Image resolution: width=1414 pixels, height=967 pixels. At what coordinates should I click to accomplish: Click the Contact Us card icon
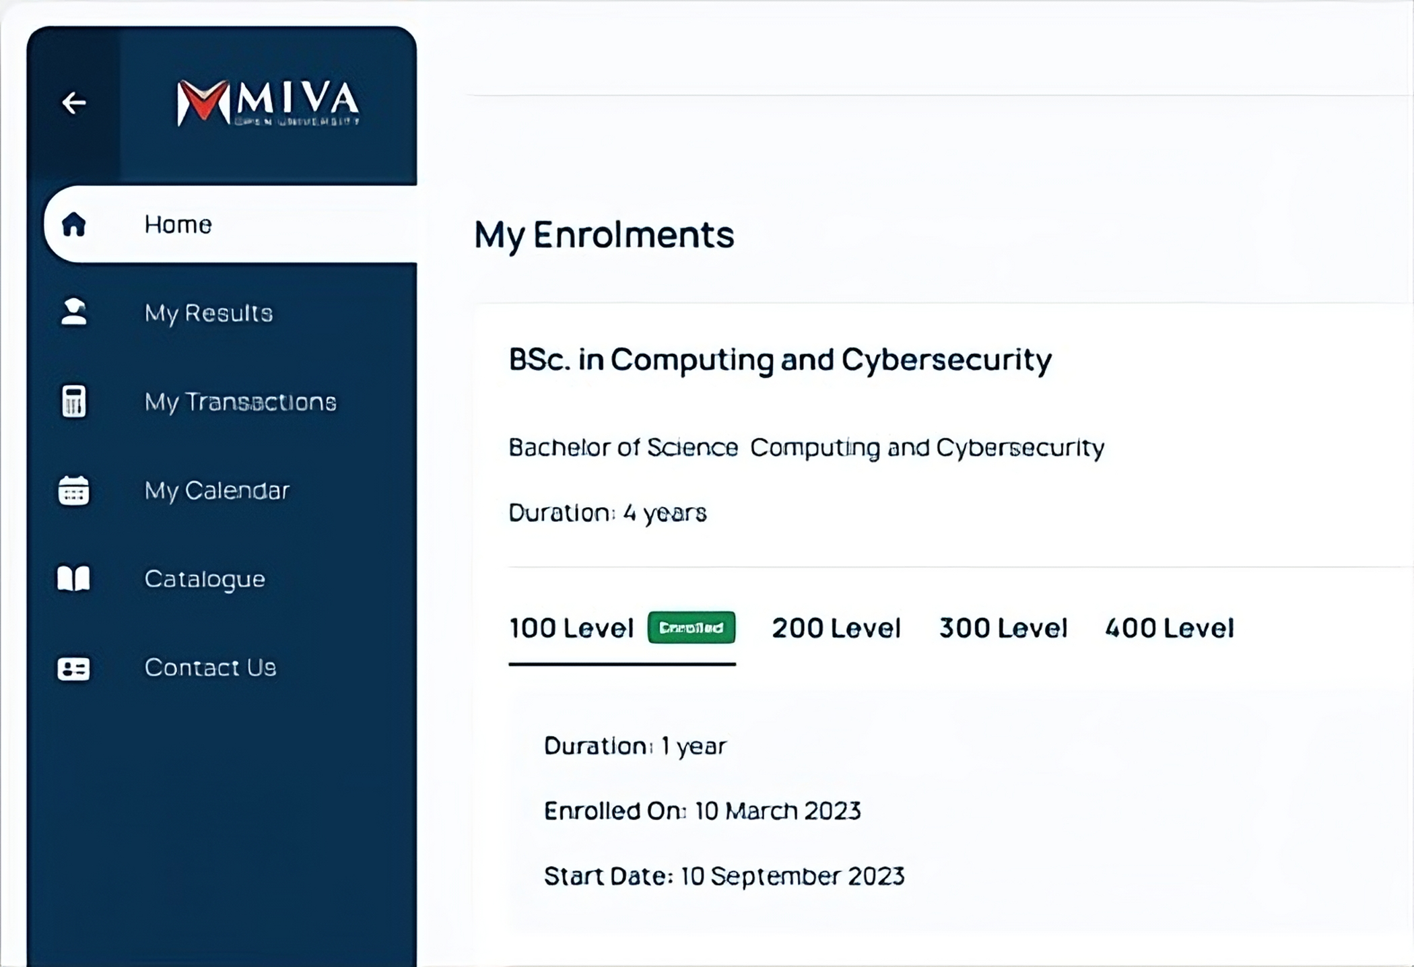(73, 668)
